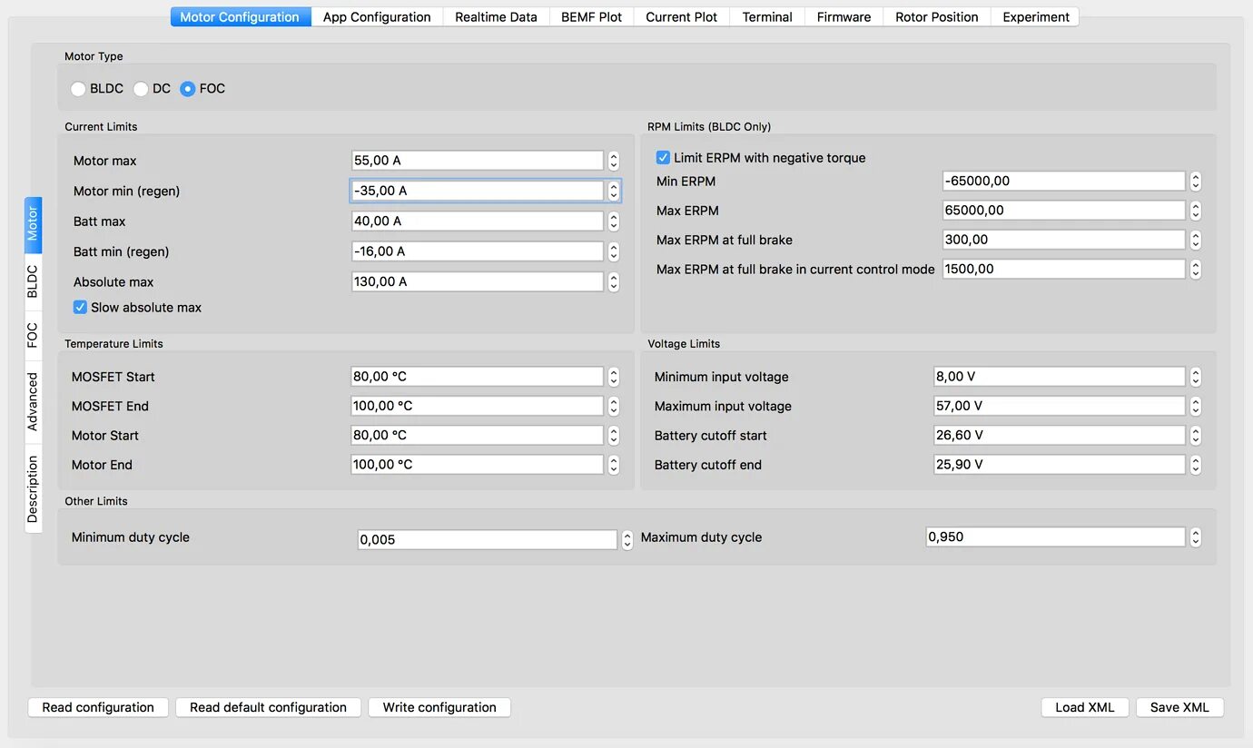
Task: Click the Absolute max stepper arrows
Action: (614, 282)
